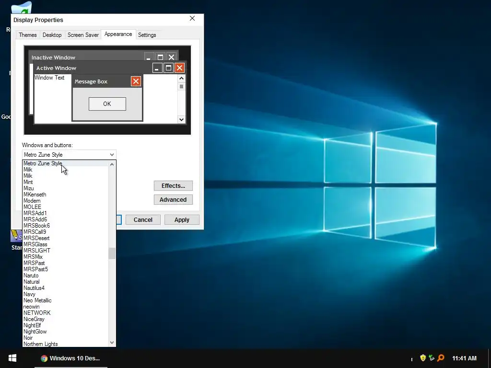The width and height of the screenshot is (491, 368).
Task: Open the yellow security shield tray icon
Action: pos(423,357)
